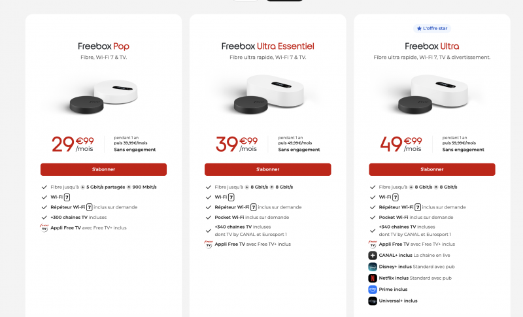
Task: Click Pocket Wi-Fi checkmark in Ultra Essentiel
Action: pyautogui.click(x=208, y=217)
